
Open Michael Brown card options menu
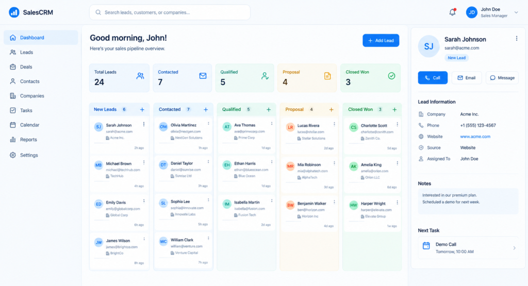coord(144,162)
